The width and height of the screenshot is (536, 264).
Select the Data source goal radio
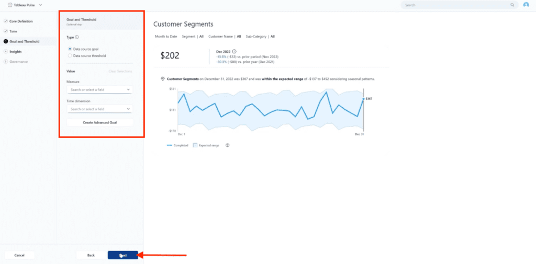click(70, 49)
